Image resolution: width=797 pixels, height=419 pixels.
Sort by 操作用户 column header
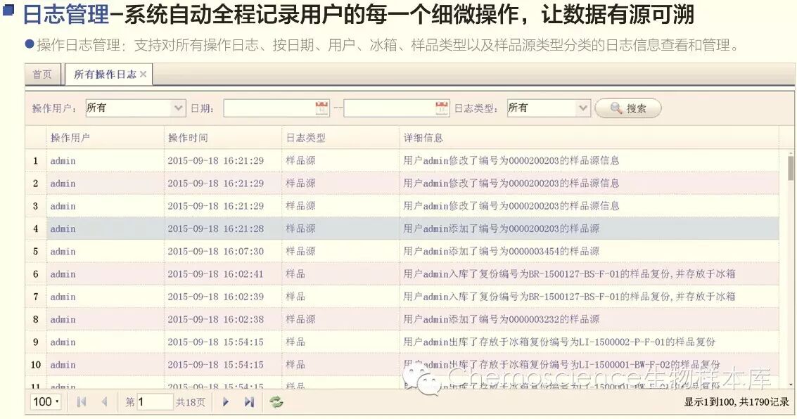[x=106, y=138]
